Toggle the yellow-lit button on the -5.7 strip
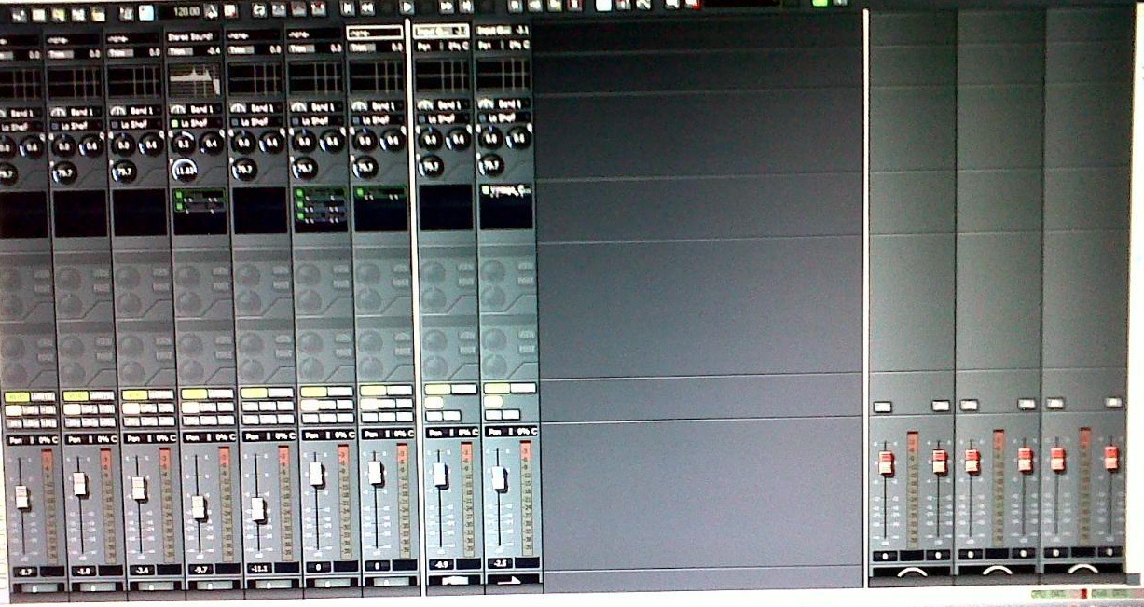Screen dimensions: 1144x607 click(16, 396)
